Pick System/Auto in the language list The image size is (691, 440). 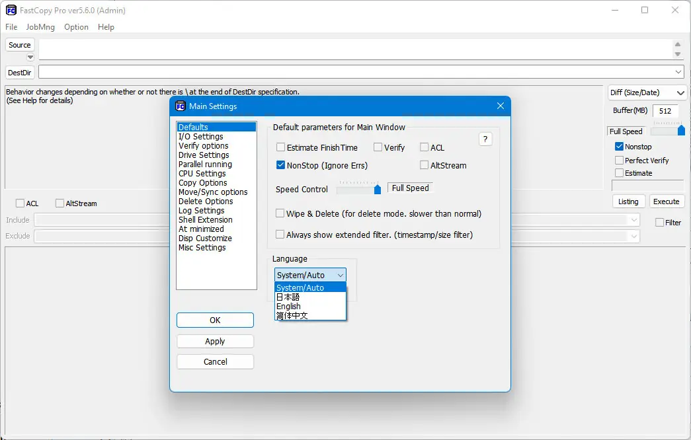tap(310, 288)
